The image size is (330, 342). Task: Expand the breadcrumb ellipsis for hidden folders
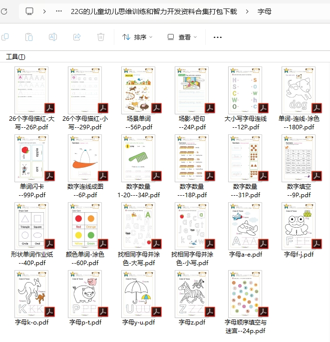59,11
